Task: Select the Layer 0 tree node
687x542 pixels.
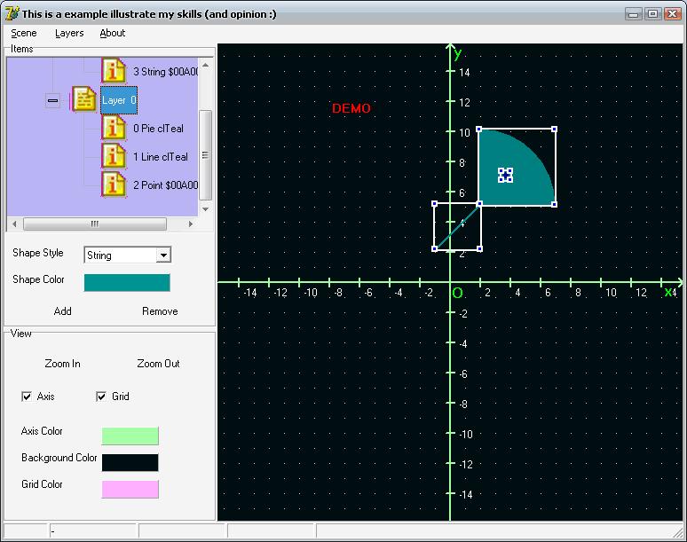Action: [x=119, y=100]
